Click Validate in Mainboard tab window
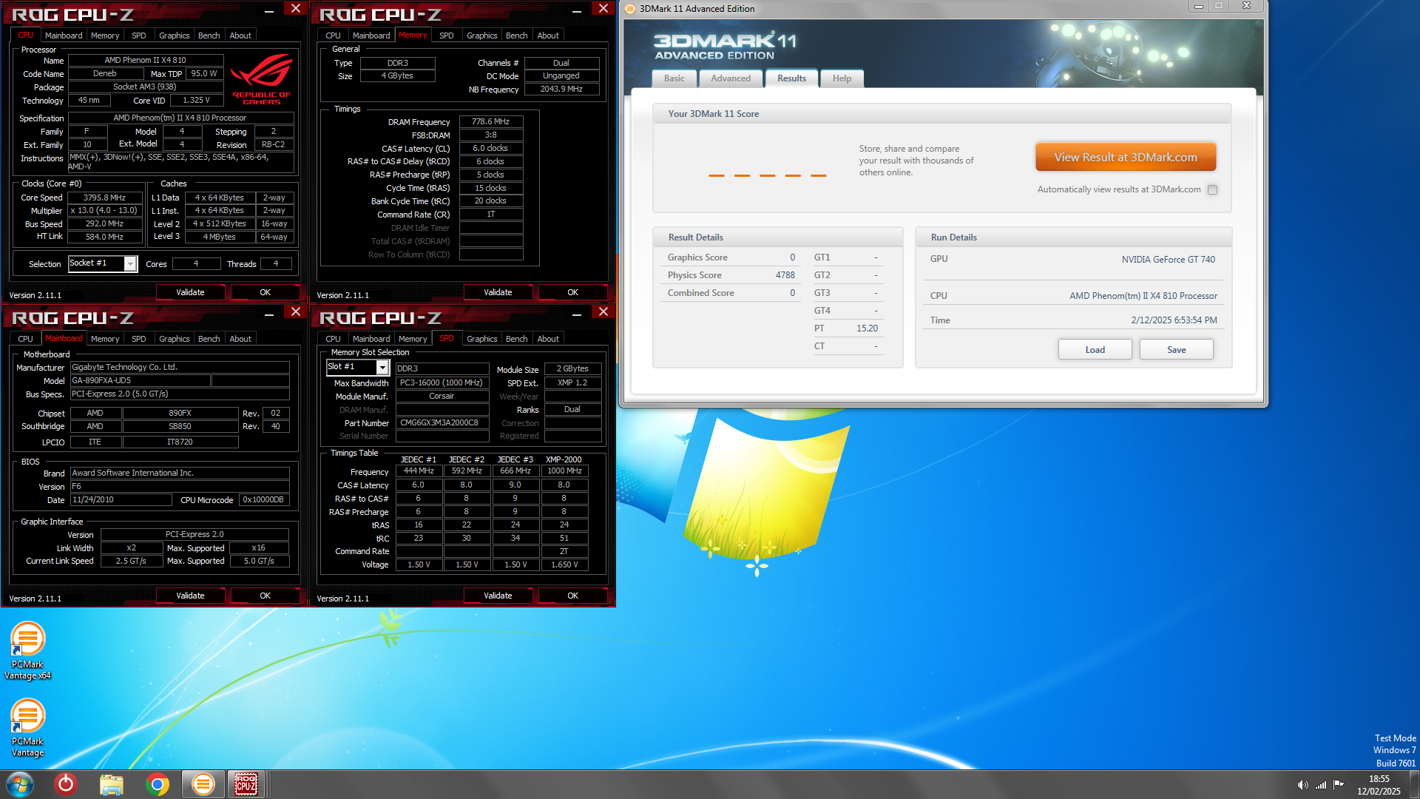Image resolution: width=1420 pixels, height=799 pixels. click(190, 596)
